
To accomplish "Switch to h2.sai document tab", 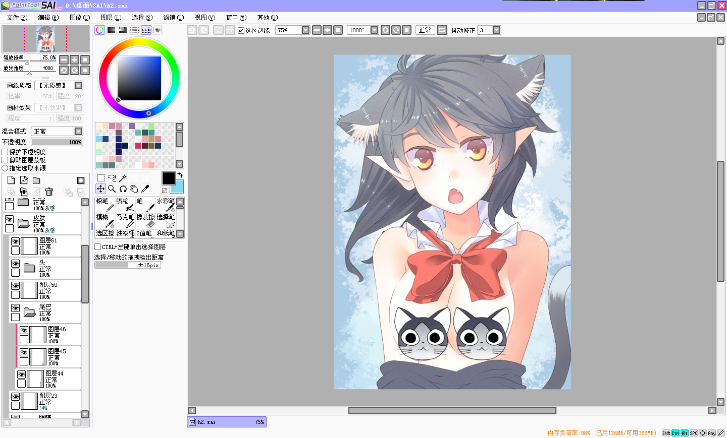I will (227, 422).
